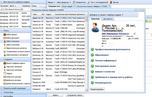
Task: Sort results by Лет column header
Action: click(x=43, y=14)
